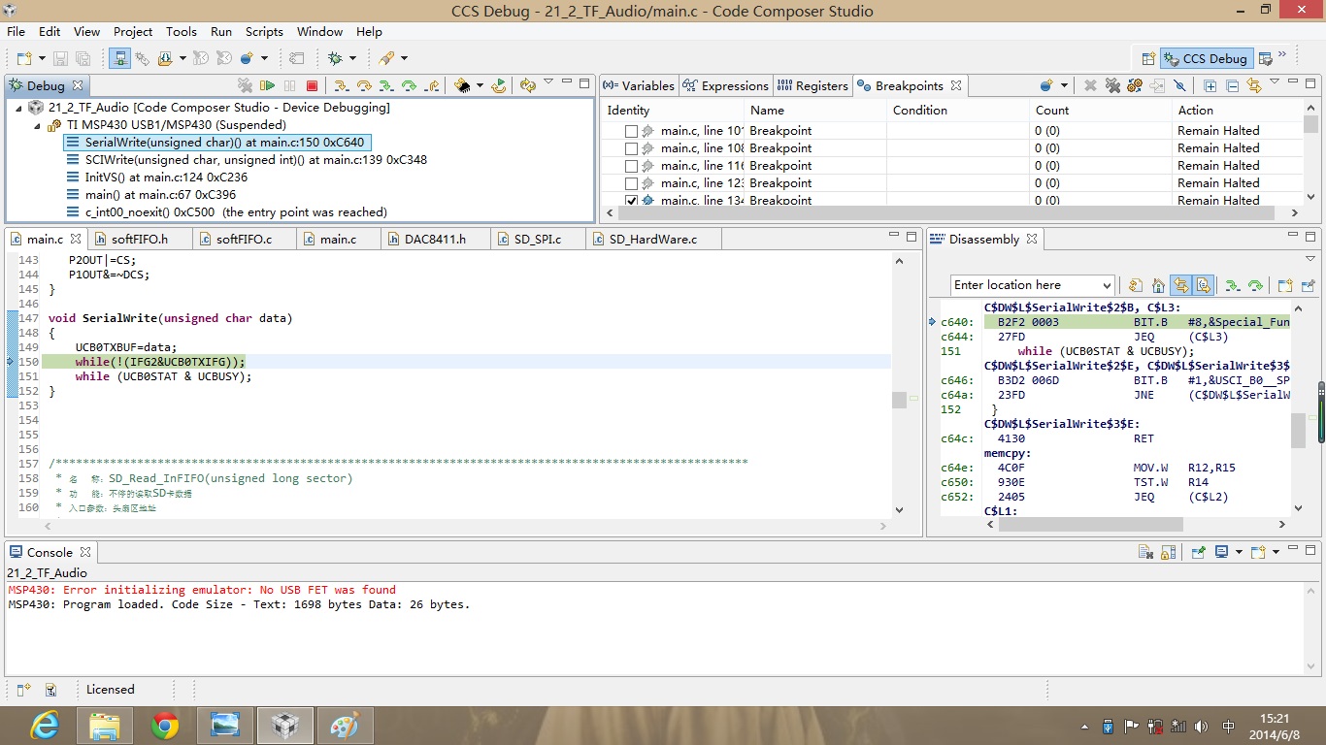Image resolution: width=1326 pixels, height=745 pixels.
Task: Click the Step Into icon in Debug toolbar
Action: coord(341,85)
